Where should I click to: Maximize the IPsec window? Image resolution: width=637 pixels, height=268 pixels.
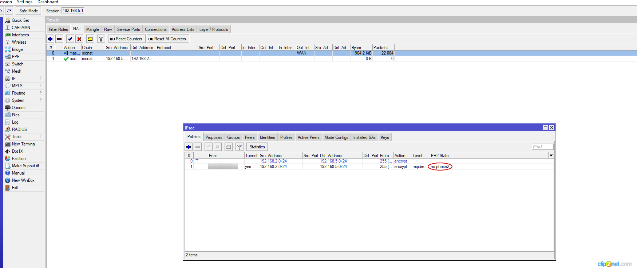pos(545,128)
